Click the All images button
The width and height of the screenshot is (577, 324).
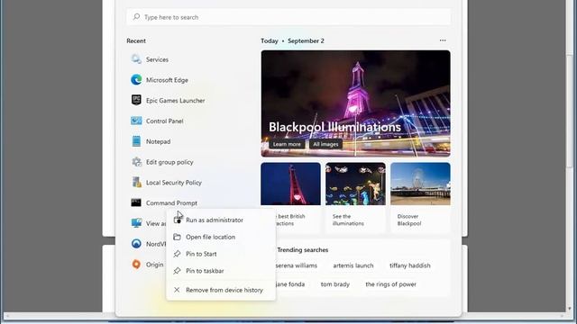tap(325, 144)
